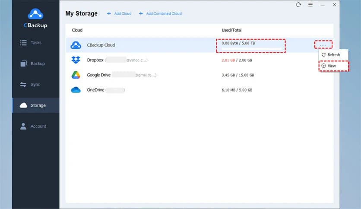Open the Account section
361x209 pixels.
[x=36, y=126]
